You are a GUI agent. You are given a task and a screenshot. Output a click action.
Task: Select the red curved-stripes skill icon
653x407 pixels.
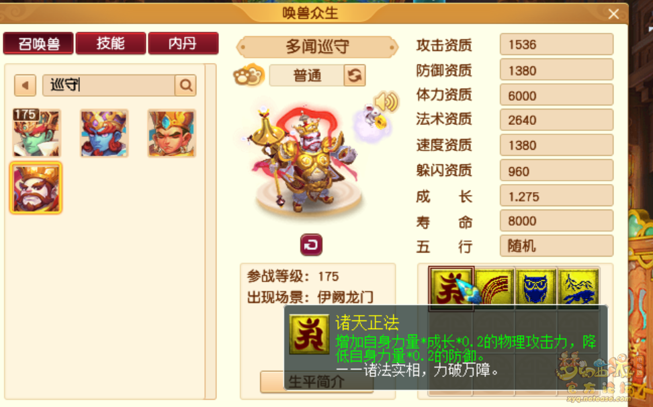tap(494, 288)
